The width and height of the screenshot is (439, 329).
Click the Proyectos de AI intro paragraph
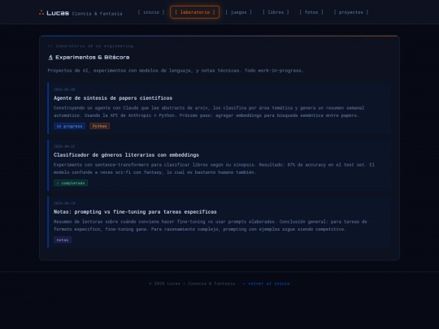(x=176, y=71)
